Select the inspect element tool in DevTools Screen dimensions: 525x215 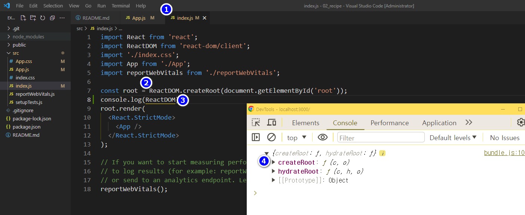[256, 123]
